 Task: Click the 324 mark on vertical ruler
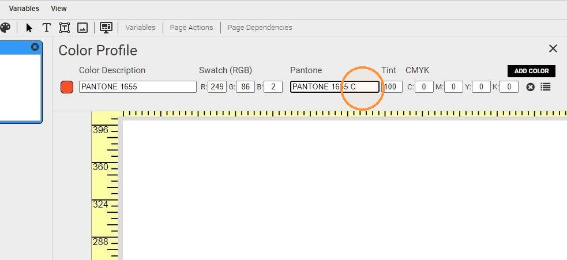pos(100,204)
